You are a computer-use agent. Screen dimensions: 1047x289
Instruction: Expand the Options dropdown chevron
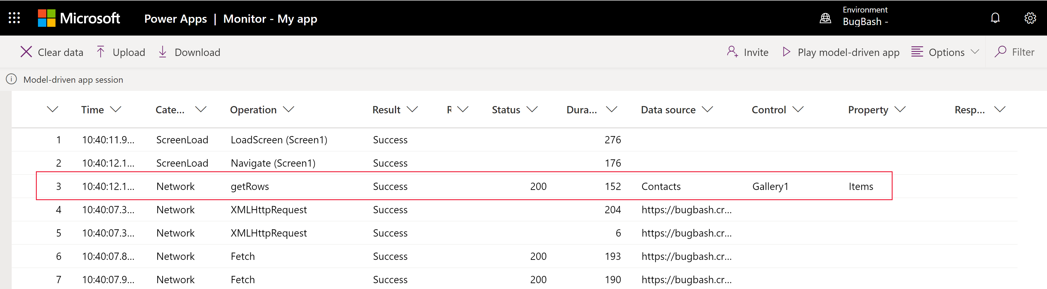click(x=975, y=52)
